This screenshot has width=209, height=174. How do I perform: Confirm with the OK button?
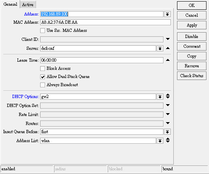click(192, 5)
